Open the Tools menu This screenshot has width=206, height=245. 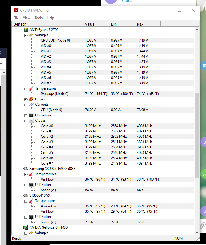38,18
